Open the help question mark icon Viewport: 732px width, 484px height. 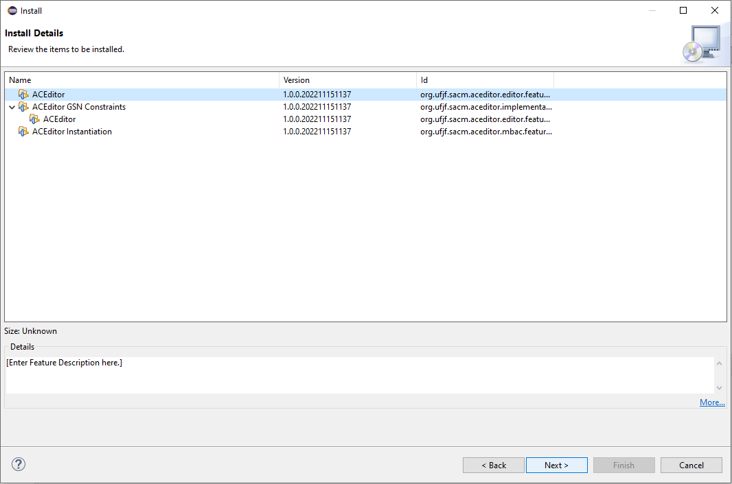pos(19,464)
